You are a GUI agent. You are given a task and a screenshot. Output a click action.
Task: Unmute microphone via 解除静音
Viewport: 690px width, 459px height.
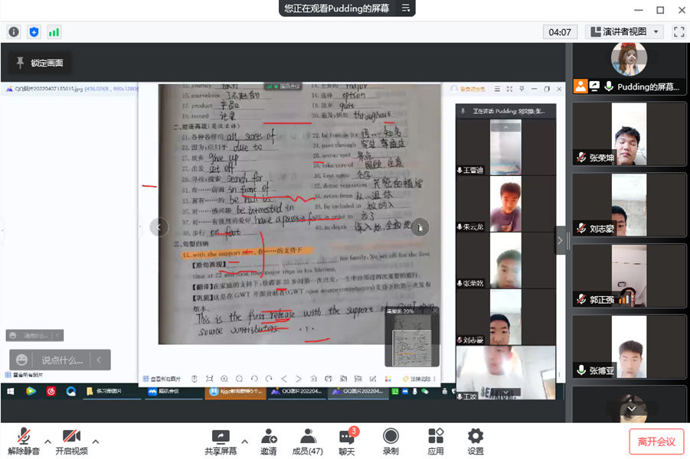(24, 441)
